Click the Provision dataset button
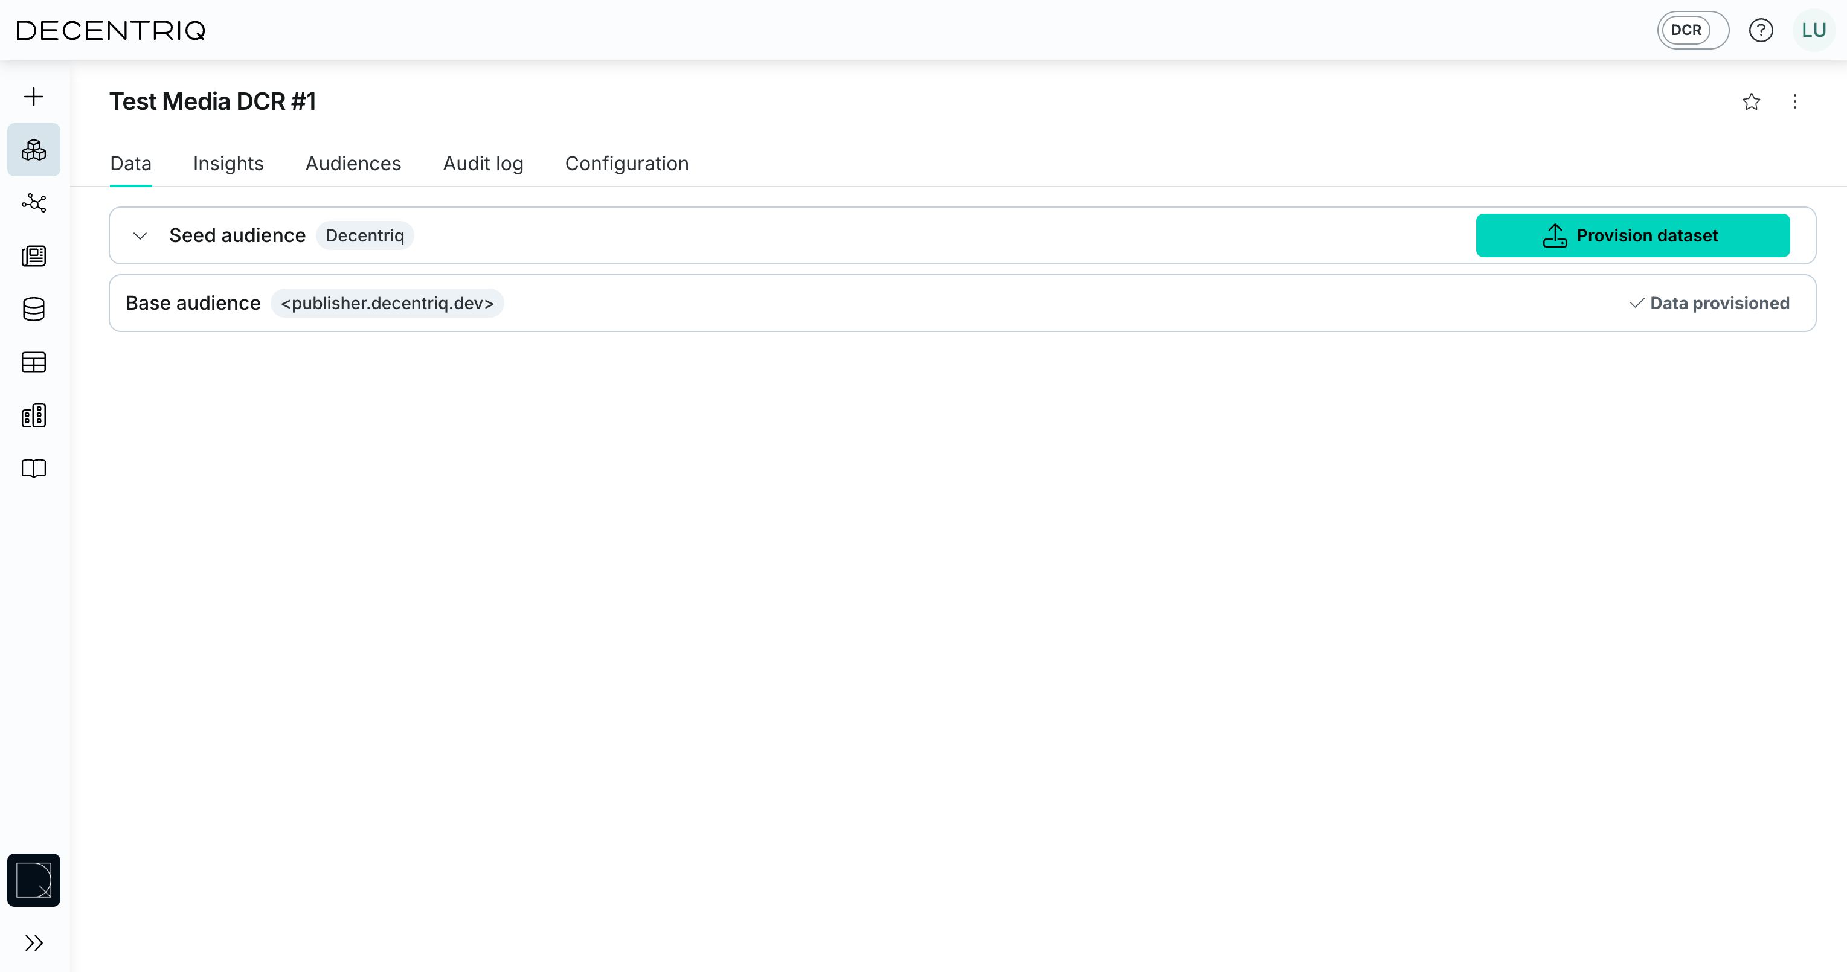This screenshot has height=972, width=1847. coord(1632,235)
